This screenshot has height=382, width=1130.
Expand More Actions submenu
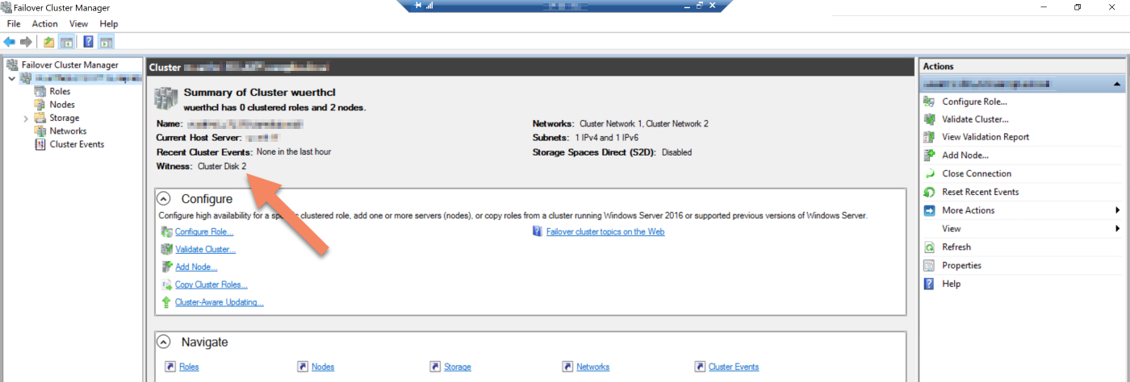tap(969, 210)
